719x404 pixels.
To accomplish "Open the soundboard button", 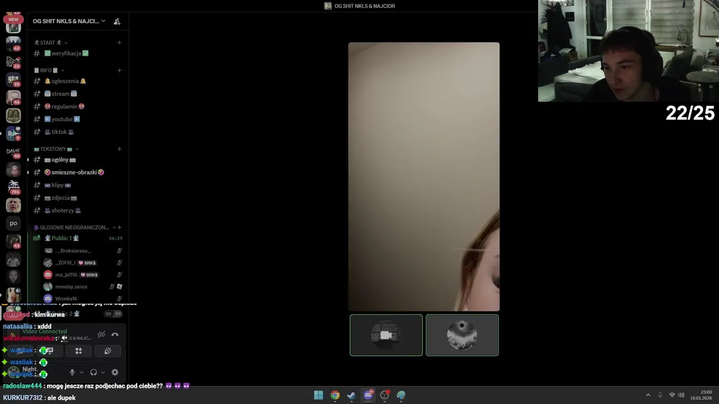I will coord(108,351).
